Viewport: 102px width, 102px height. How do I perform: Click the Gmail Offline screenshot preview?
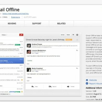(x=41, y=64)
